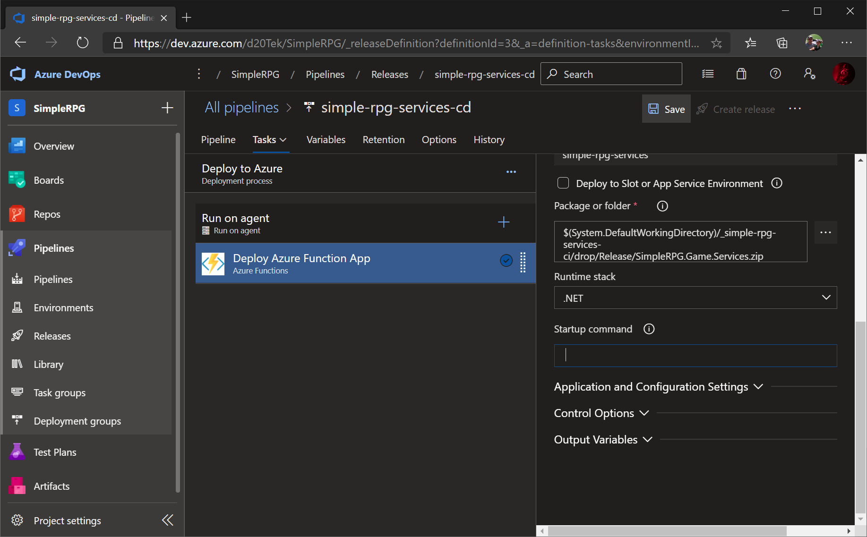Click the horizontal scrollbar in task panel
The width and height of the screenshot is (867, 537).
tap(667, 531)
